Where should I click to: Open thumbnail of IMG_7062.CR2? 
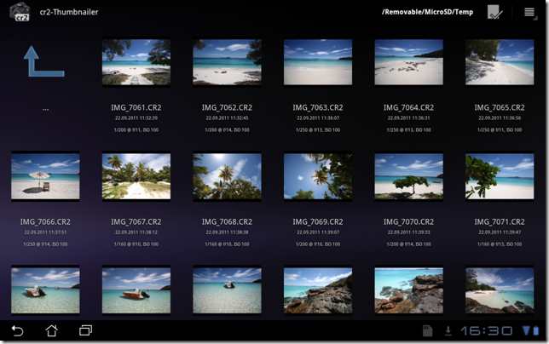(227, 62)
